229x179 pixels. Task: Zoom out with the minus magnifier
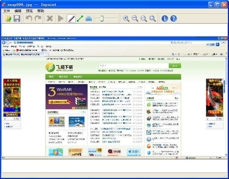[x=135, y=19]
